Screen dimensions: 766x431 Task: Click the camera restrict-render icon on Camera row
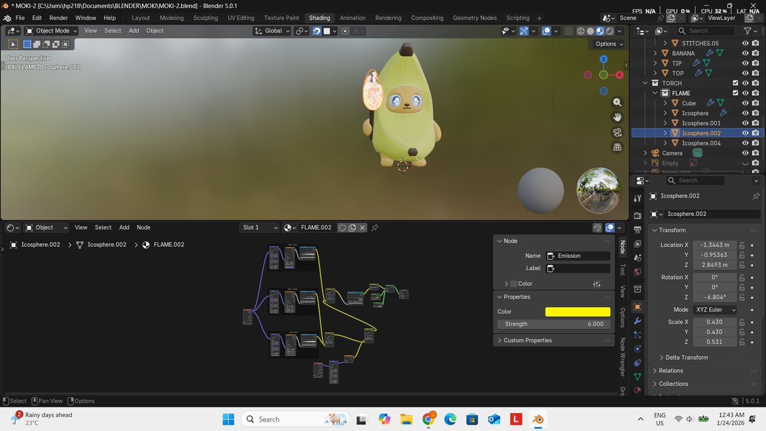(x=755, y=153)
